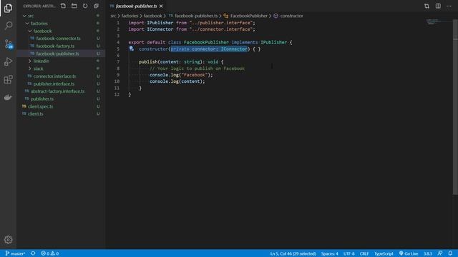Click the feedback icon in status bar

(440, 253)
